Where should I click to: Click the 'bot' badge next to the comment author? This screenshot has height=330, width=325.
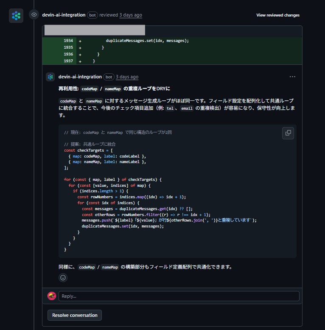(109, 77)
